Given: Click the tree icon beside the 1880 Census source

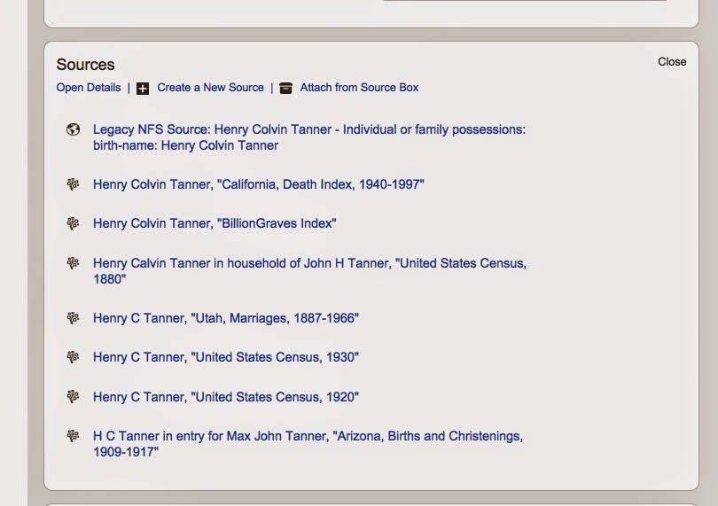Looking at the screenshot, I should pos(73,263).
